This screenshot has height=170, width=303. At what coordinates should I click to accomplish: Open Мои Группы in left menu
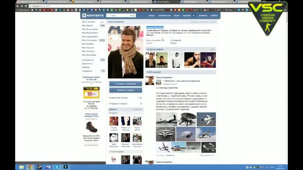[x=87, y=44]
